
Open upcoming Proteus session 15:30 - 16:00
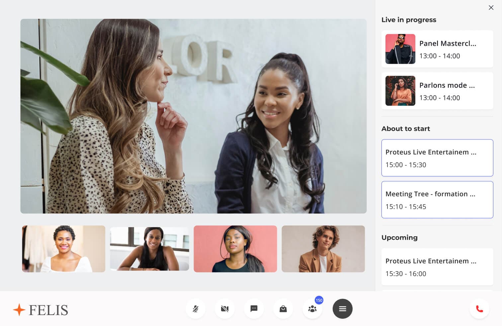tap(437, 267)
